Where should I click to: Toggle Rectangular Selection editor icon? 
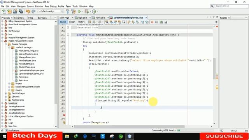124,22
